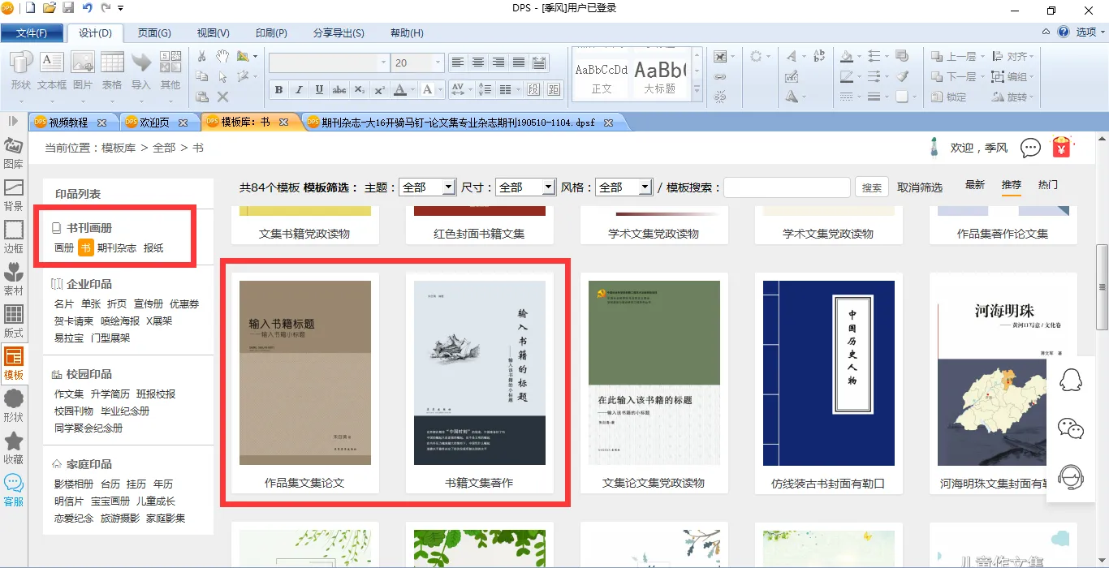Click the chat message bubble icon
This screenshot has width=1109, height=568.
click(1030, 148)
